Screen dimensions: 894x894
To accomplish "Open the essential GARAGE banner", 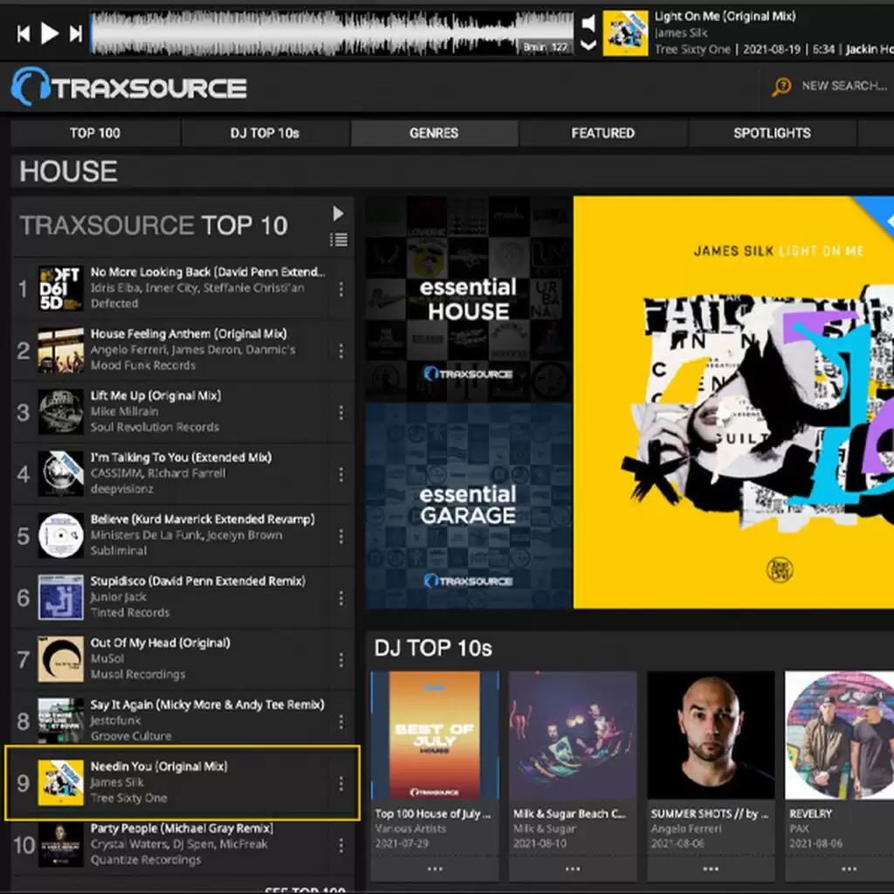I will 468,505.
